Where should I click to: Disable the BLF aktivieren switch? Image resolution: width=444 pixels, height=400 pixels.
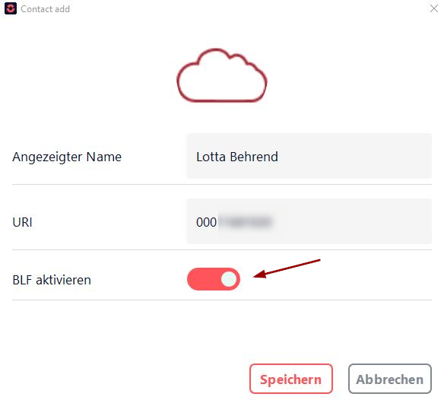click(214, 279)
